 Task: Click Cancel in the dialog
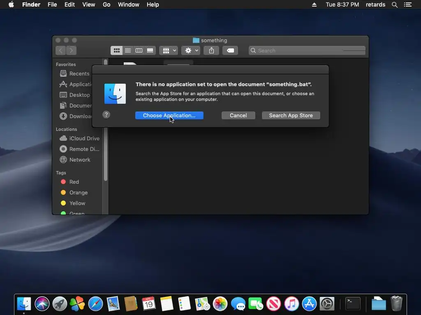click(238, 115)
